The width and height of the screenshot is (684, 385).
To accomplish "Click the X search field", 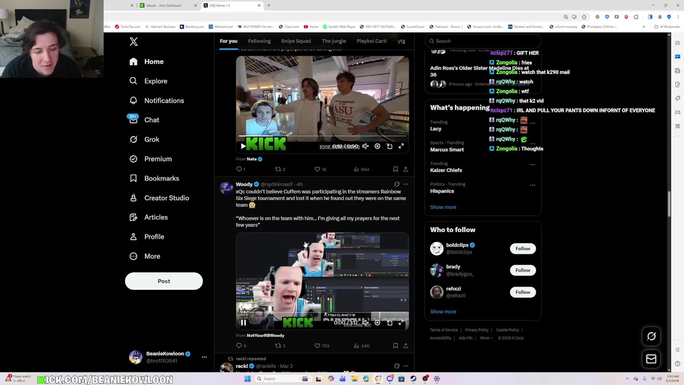I will tap(484, 41).
